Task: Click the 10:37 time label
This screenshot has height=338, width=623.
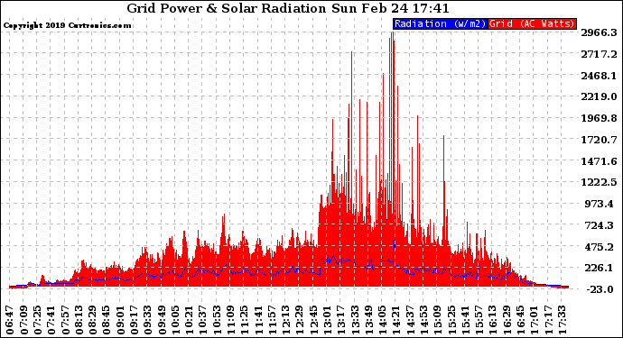Action: point(202,320)
